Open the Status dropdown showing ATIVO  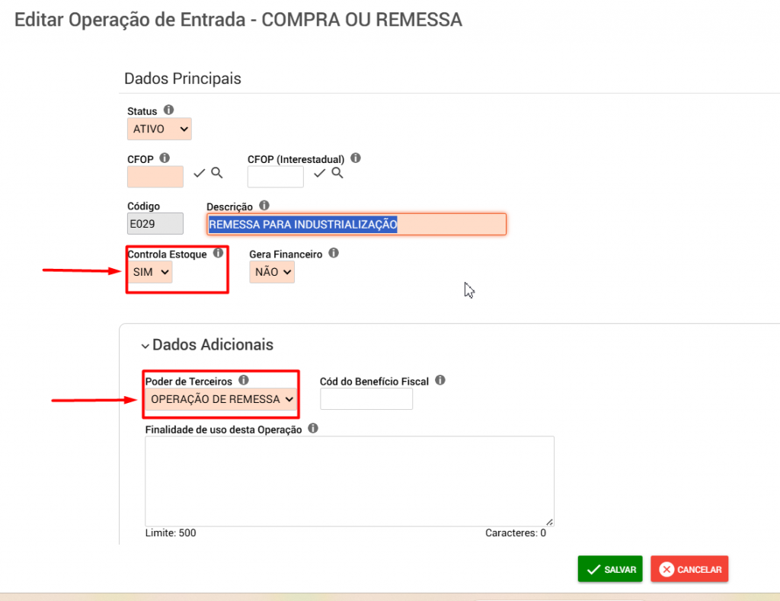tap(159, 129)
